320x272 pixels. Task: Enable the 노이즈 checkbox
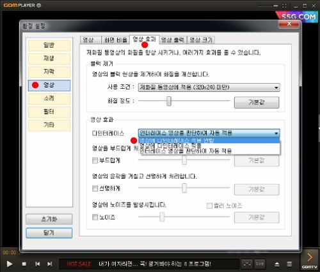pyautogui.click(x=95, y=217)
